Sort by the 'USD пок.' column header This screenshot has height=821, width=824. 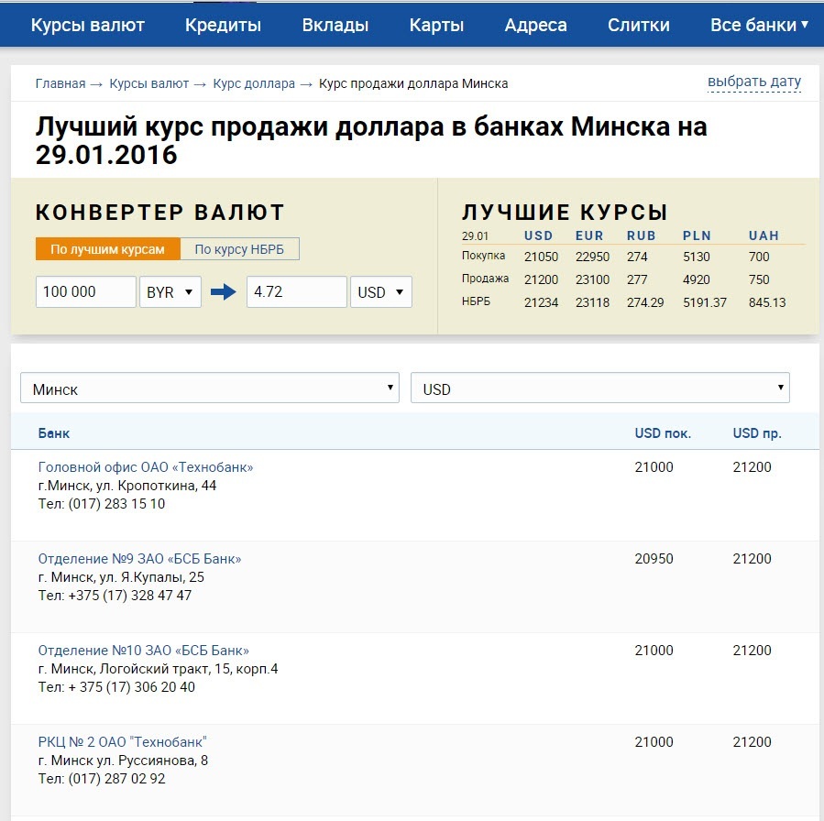(x=663, y=433)
